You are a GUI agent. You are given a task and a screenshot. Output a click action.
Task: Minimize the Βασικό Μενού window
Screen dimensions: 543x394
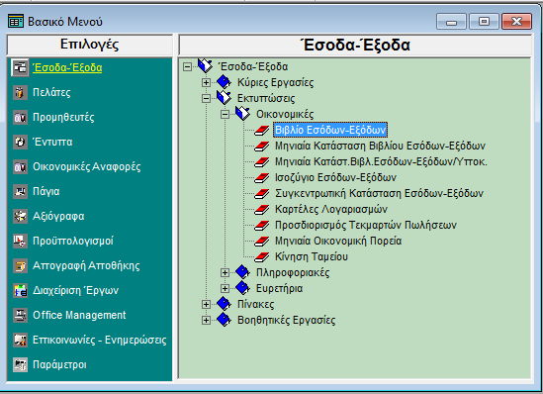451,22
